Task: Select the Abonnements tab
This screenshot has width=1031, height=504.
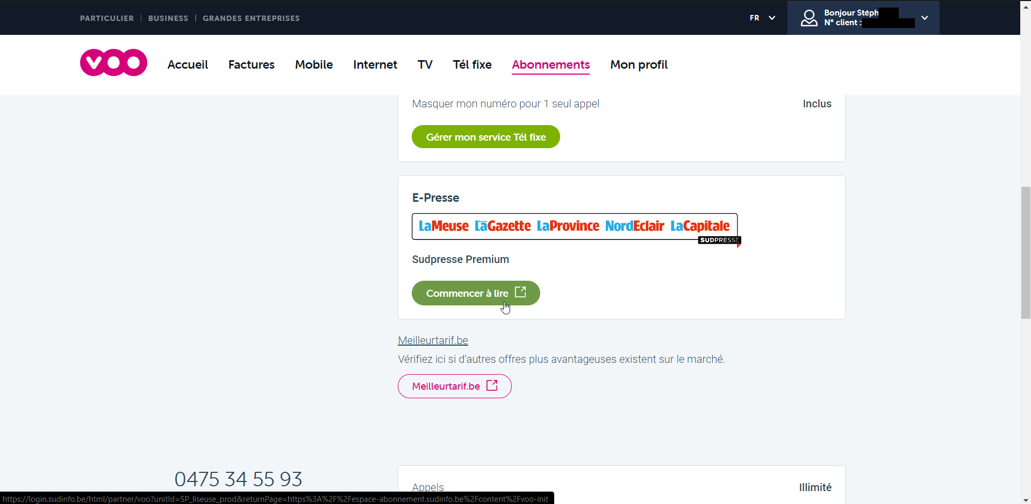Action: (x=550, y=64)
